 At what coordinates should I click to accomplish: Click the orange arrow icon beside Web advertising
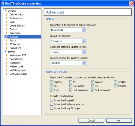(x=7, y=74)
